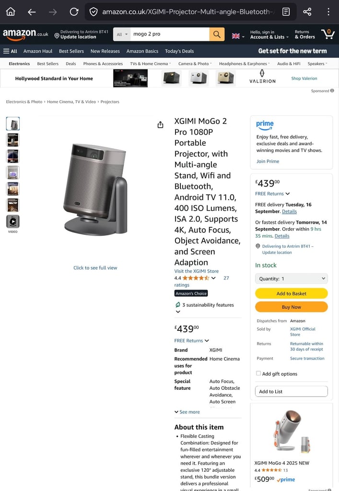The width and height of the screenshot is (339, 491).
Task: Open the All hamburger menu
Action: click(10, 51)
